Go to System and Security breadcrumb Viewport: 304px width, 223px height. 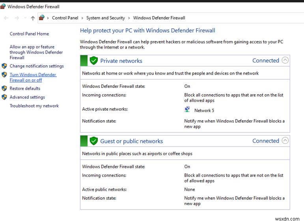106,18
